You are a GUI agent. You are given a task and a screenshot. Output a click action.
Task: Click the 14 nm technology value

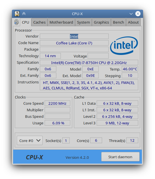point(50,56)
